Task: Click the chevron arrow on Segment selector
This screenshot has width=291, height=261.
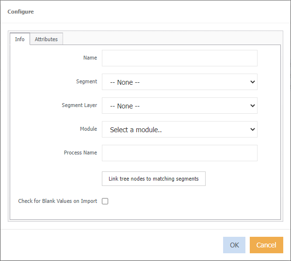Action: click(x=252, y=82)
